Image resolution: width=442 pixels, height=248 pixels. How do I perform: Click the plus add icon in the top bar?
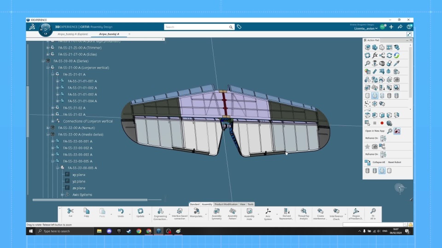pos(391,27)
